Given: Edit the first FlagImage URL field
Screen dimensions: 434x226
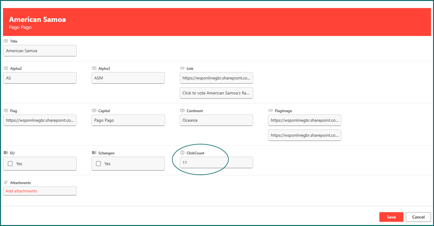Looking at the screenshot, I should [x=305, y=120].
